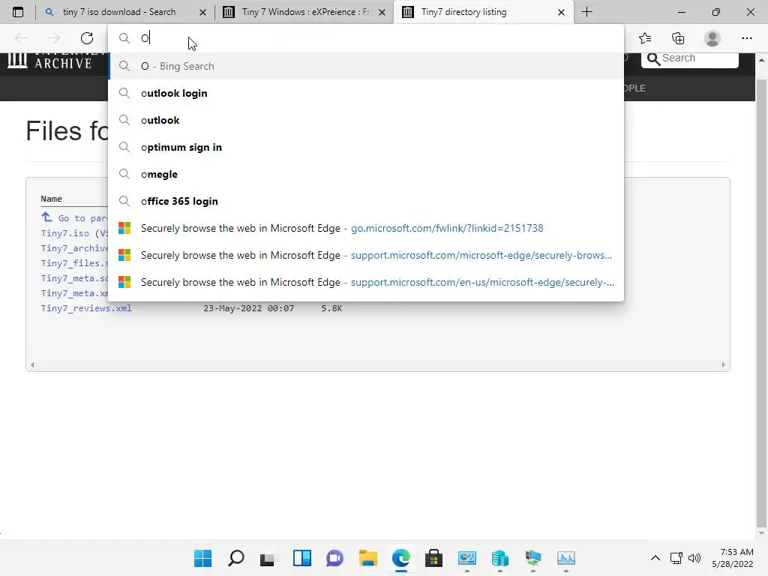The image size is (768, 576).
Task: Click the page scrollbar down arrow
Action: (761, 533)
